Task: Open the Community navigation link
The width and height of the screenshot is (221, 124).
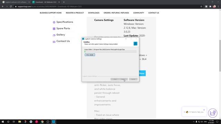Action: point(138,13)
